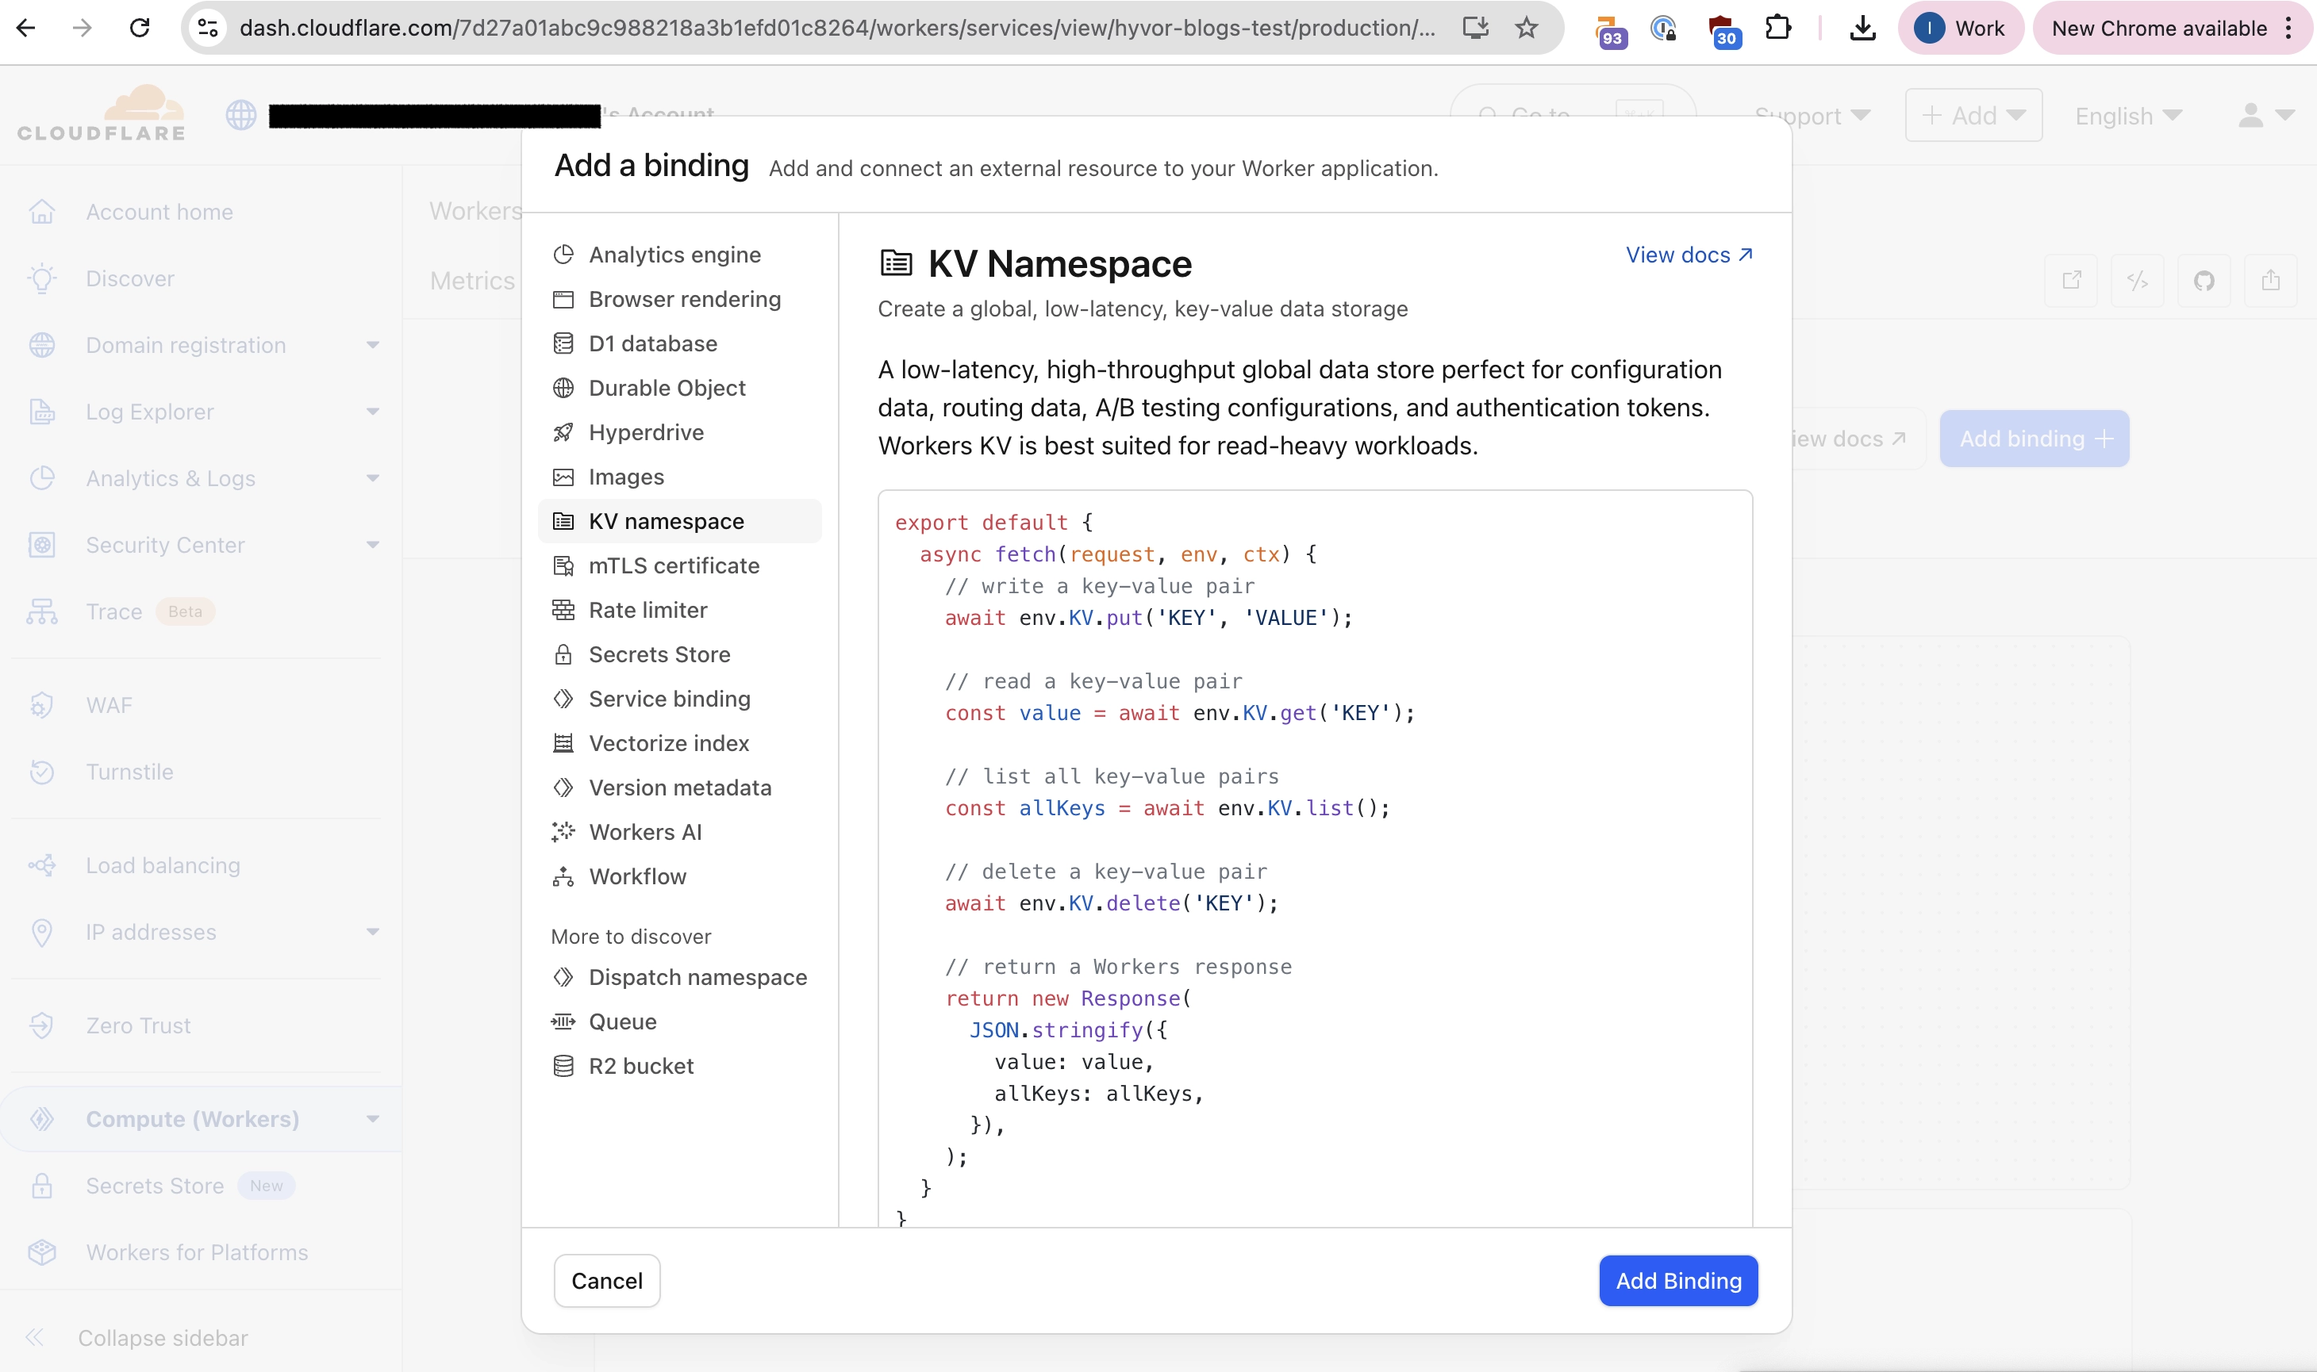Click the Cloudflare logo
This screenshot has height=1372, width=2317.
click(x=102, y=113)
